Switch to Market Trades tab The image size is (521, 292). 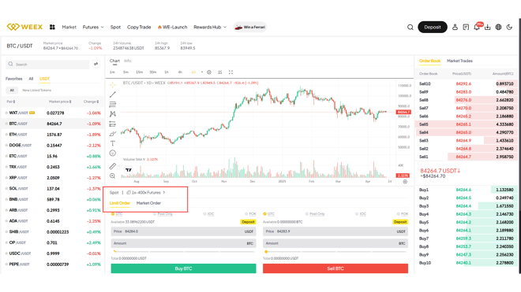(x=459, y=61)
